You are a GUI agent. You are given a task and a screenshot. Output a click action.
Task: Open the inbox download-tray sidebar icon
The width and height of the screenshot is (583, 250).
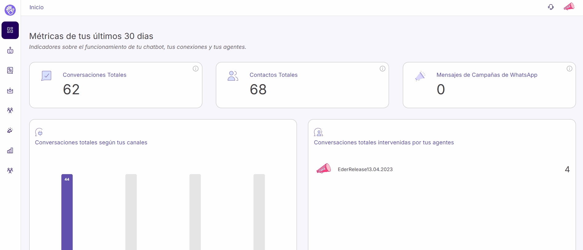(10, 90)
